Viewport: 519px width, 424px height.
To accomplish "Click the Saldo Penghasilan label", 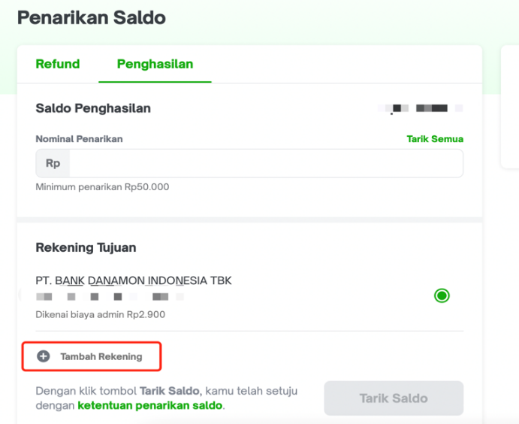I will tap(93, 108).
